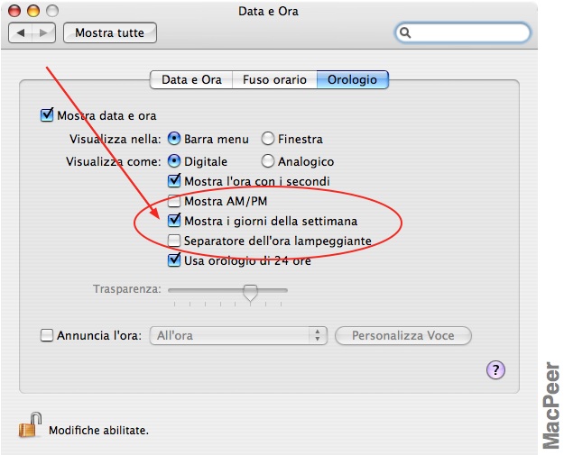Switch to the Fuso orario tab

tap(274, 79)
